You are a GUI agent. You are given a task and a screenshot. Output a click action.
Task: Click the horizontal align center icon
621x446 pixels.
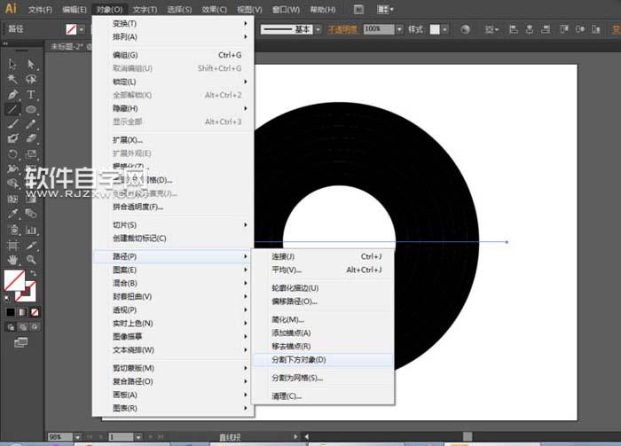(529, 29)
